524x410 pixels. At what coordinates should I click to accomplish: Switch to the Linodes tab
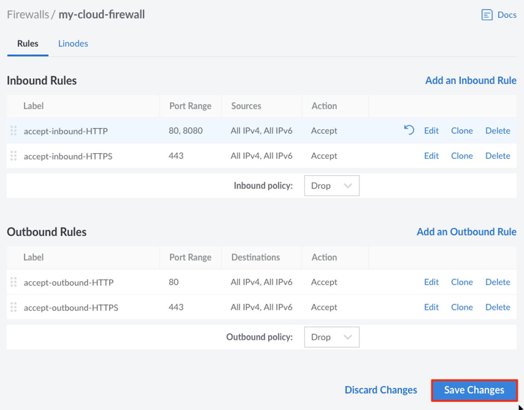pyautogui.click(x=73, y=43)
